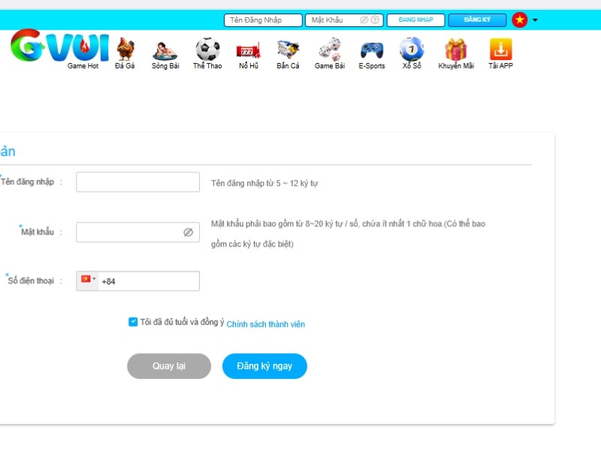The width and height of the screenshot is (601, 451).
Task: Toggle password visibility in registration Mật khẩu field
Action: (189, 232)
